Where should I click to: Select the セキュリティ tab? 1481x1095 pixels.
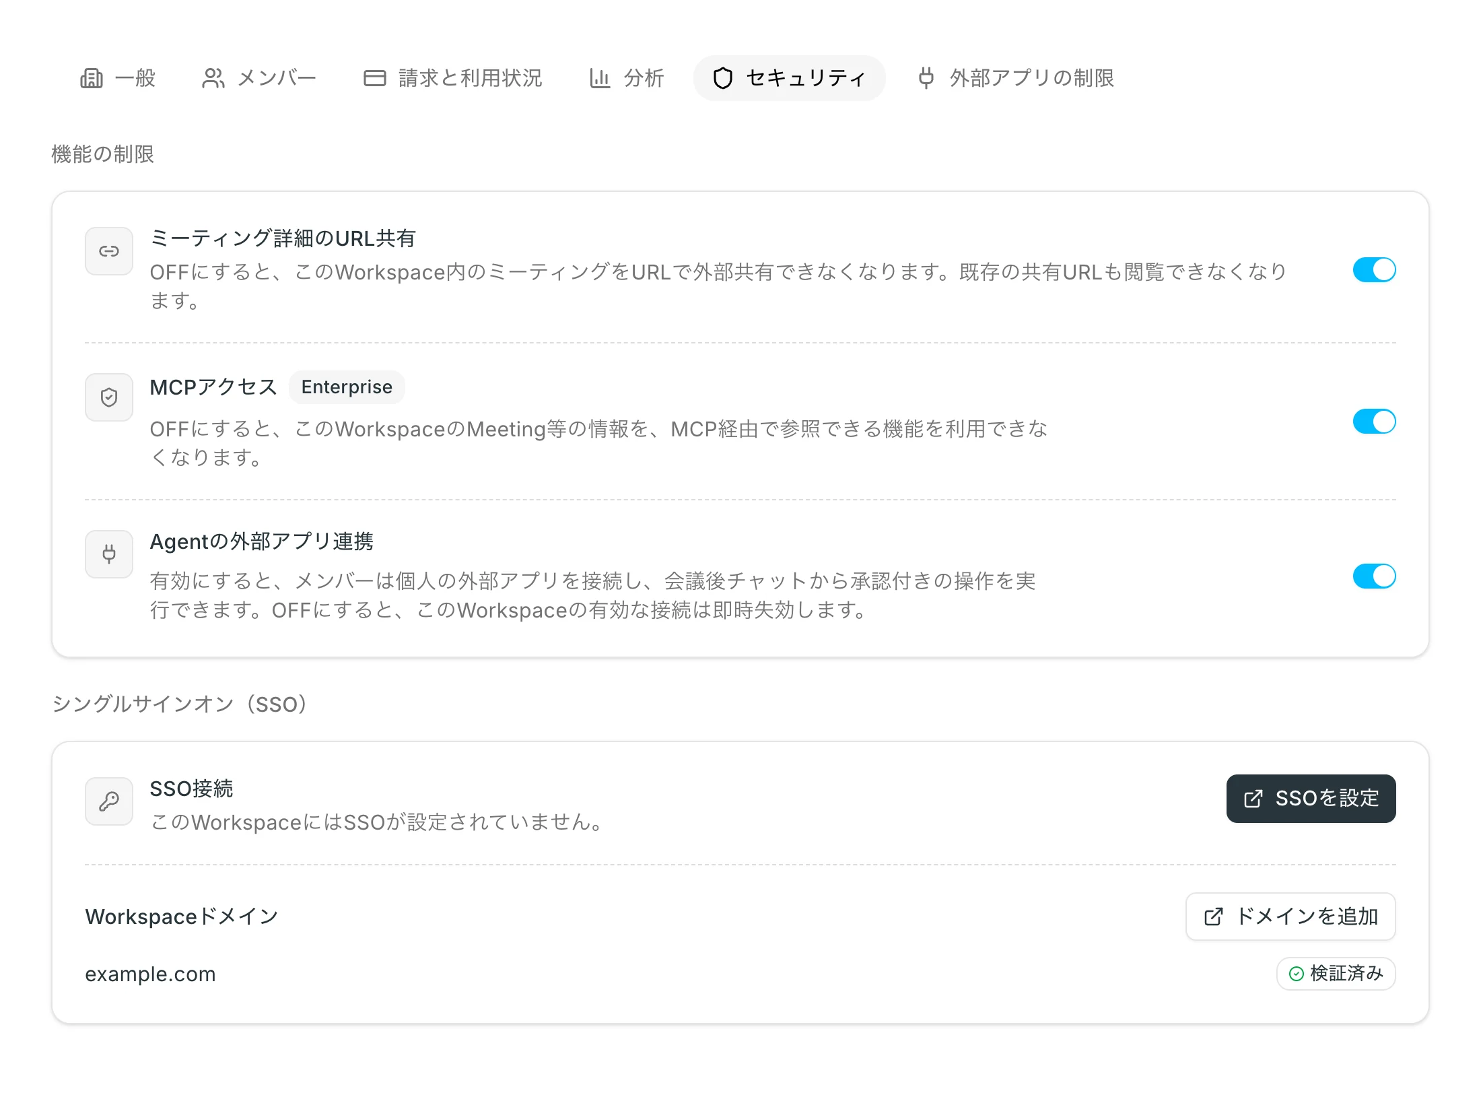pyautogui.click(x=789, y=78)
